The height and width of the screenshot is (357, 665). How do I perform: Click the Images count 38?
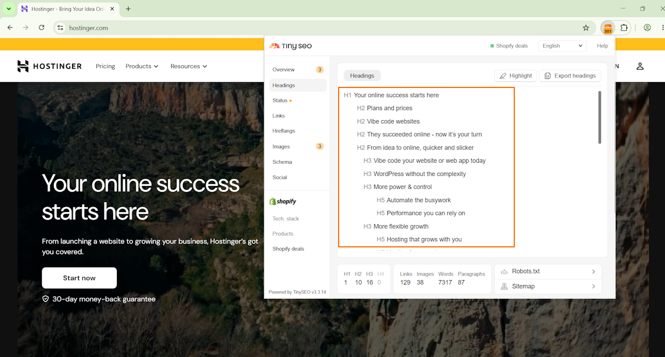click(x=420, y=282)
